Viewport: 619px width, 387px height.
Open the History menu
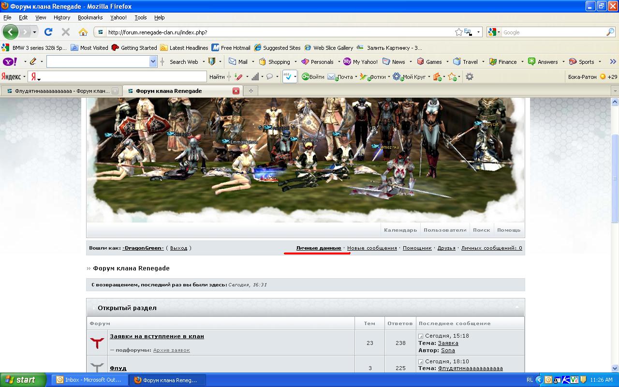coord(62,17)
